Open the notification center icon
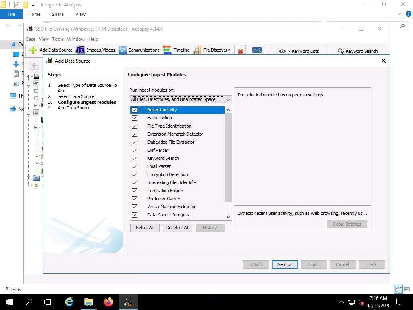413x310 pixels. [400, 302]
